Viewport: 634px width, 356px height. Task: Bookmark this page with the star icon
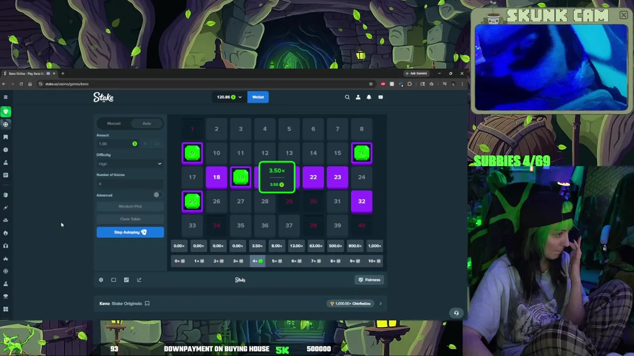coord(370,84)
